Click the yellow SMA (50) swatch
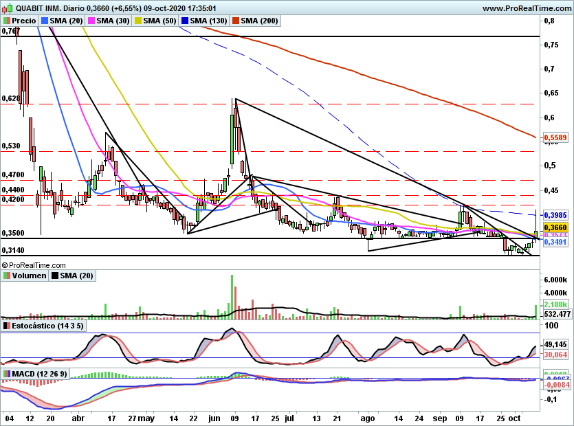Viewport: 574px width, 426px height. coord(138,21)
